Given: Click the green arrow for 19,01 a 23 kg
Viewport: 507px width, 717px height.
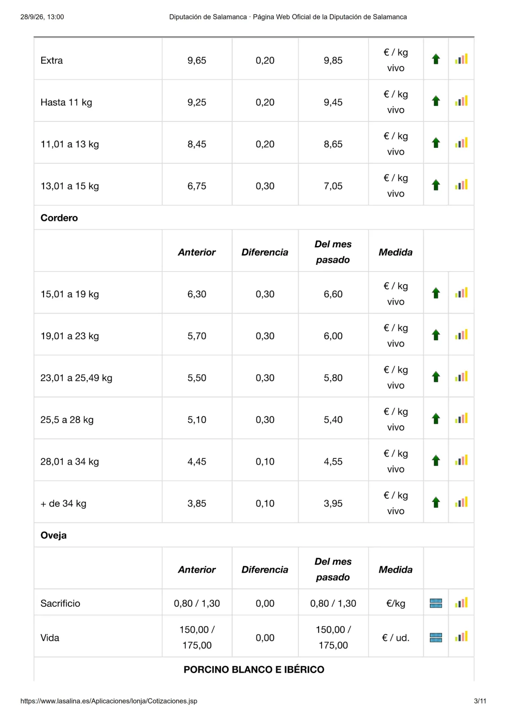Looking at the screenshot, I should (436, 335).
